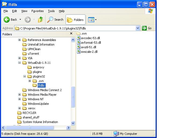Click the VirtualDub-1.9.11 folder icon

pos(24,63)
